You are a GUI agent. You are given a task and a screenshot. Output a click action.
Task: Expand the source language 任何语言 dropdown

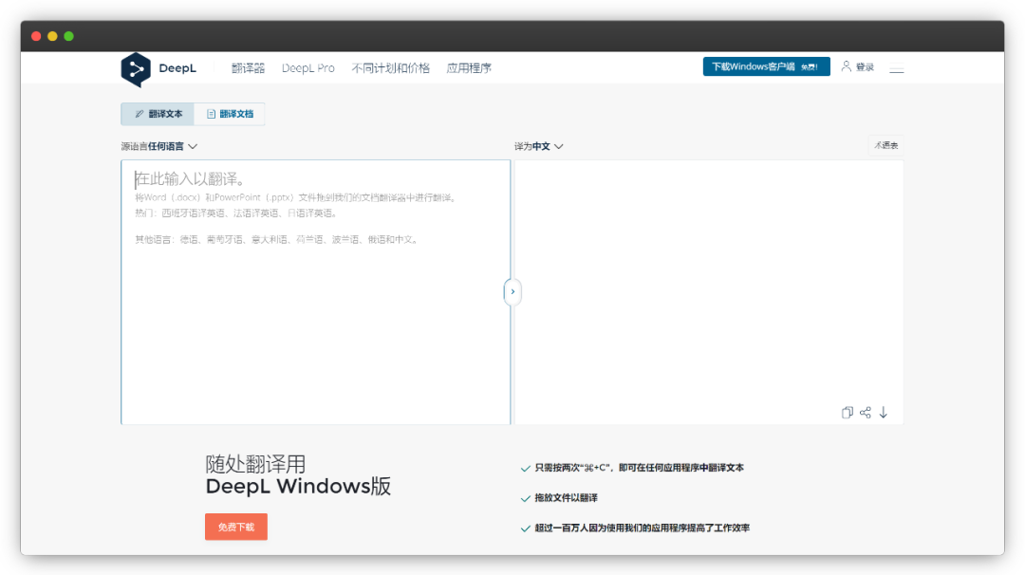(x=158, y=146)
